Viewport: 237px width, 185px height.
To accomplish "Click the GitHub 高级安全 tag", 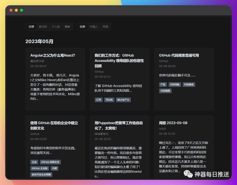I will (x=50, y=162).
